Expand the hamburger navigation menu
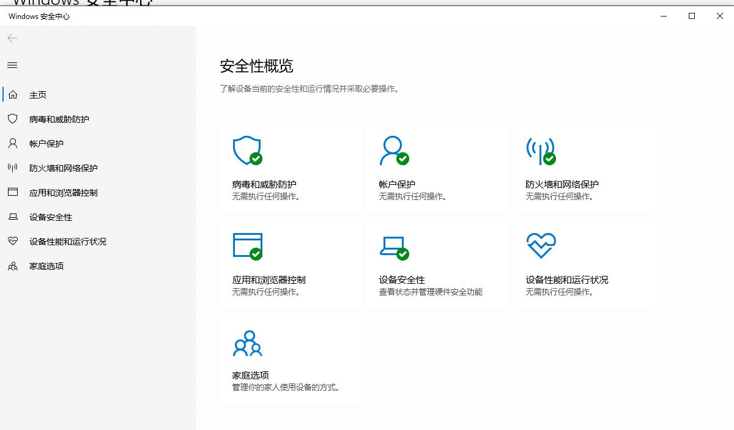Screen dimensions: 734x430 point(12,65)
